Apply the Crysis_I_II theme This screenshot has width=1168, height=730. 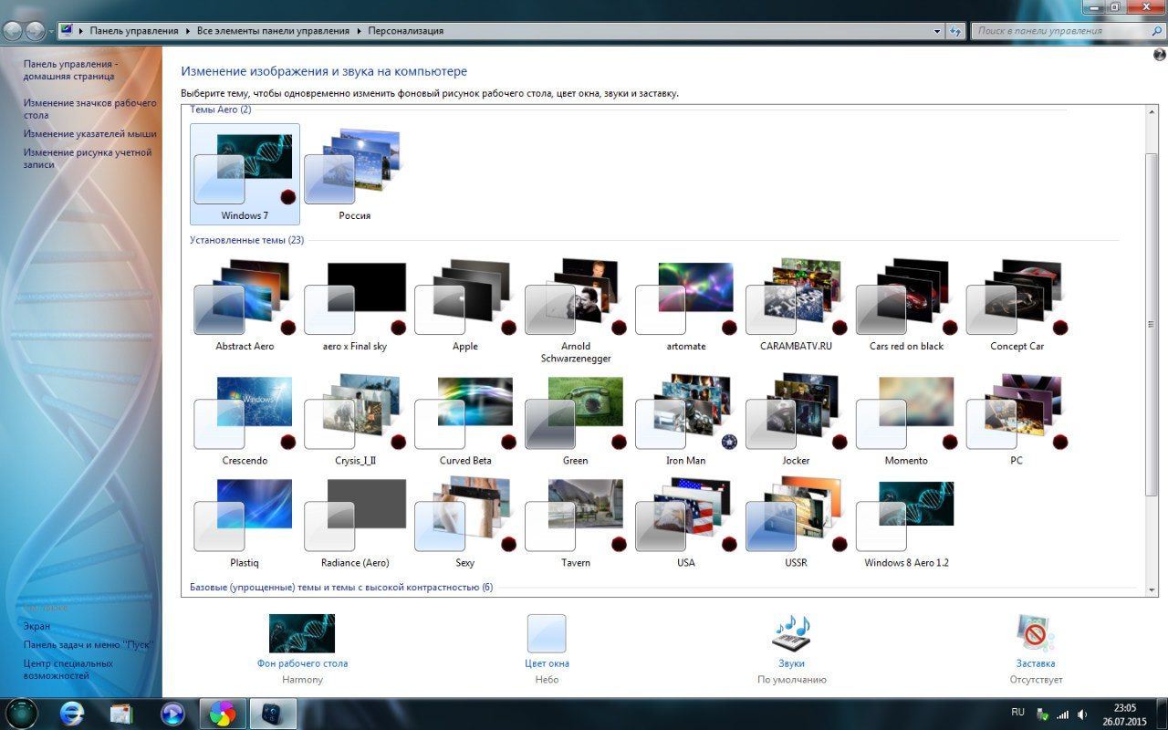click(355, 419)
